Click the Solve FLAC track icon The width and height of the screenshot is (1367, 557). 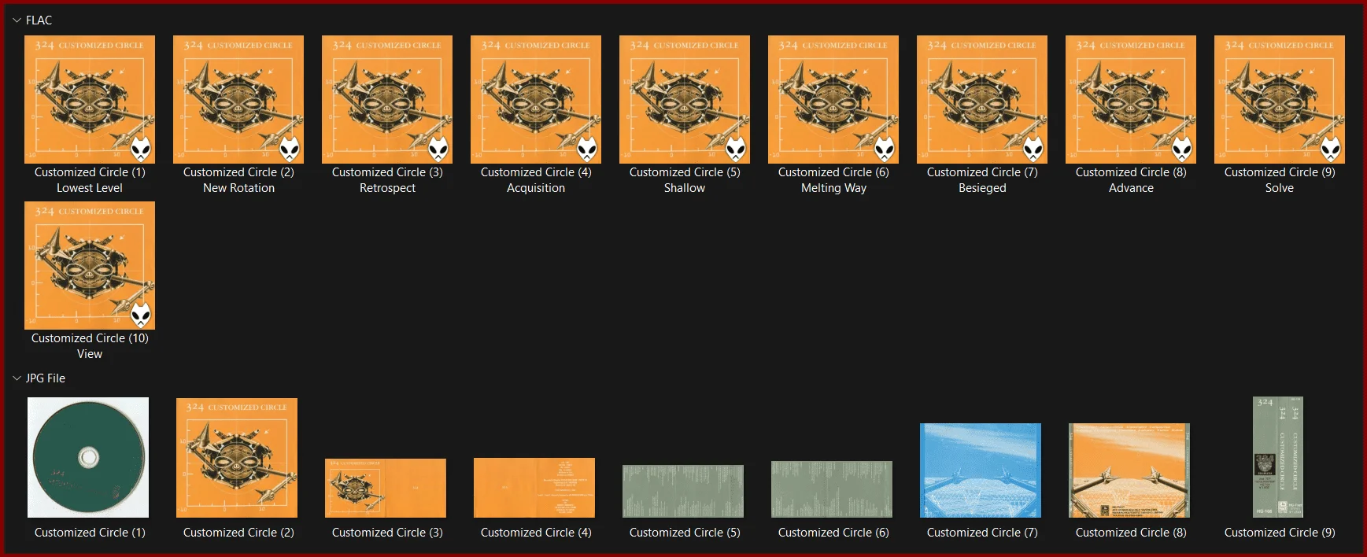[x=1280, y=99]
